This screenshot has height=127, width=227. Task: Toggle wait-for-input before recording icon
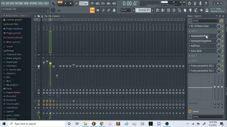(98, 3)
